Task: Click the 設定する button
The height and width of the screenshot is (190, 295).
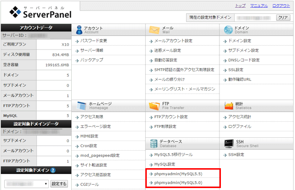Action: point(59,184)
